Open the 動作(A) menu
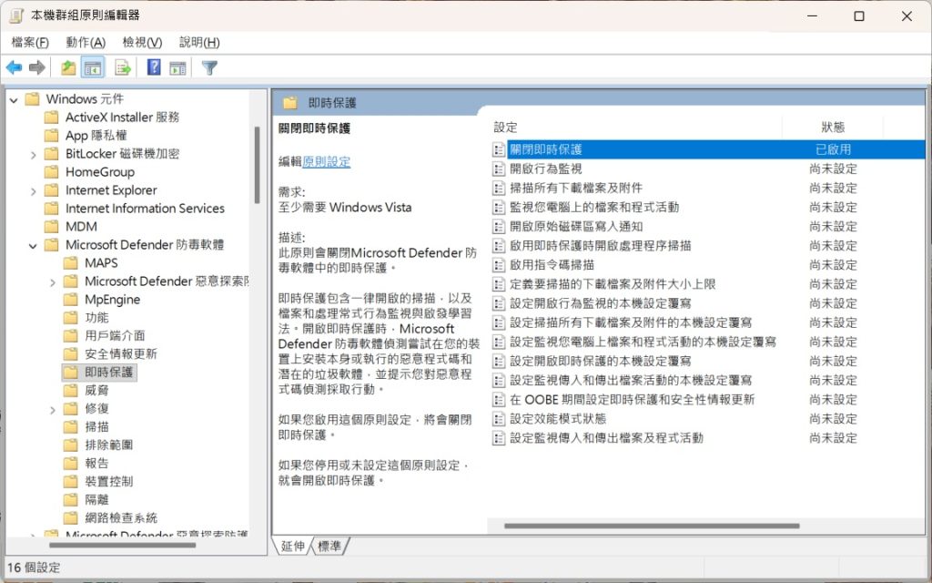The height and width of the screenshot is (583, 932). [x=86, y=42]
